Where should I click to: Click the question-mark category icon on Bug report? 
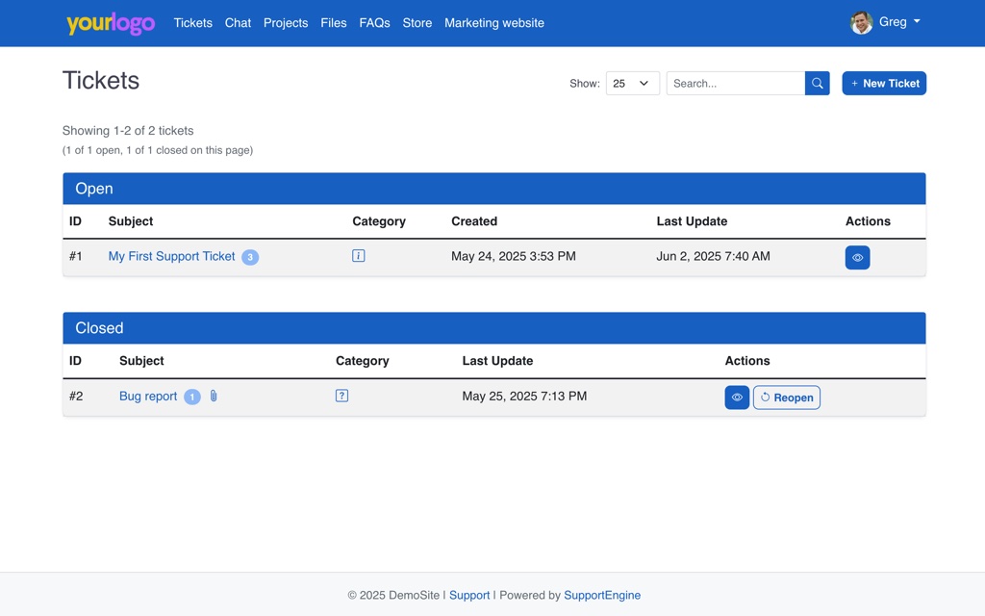(x=341, y=396)
